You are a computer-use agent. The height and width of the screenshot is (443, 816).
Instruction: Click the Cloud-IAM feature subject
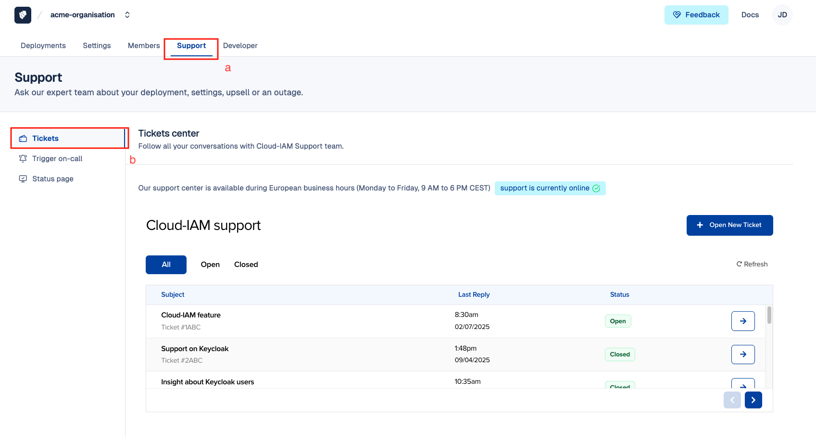(191, 315)
